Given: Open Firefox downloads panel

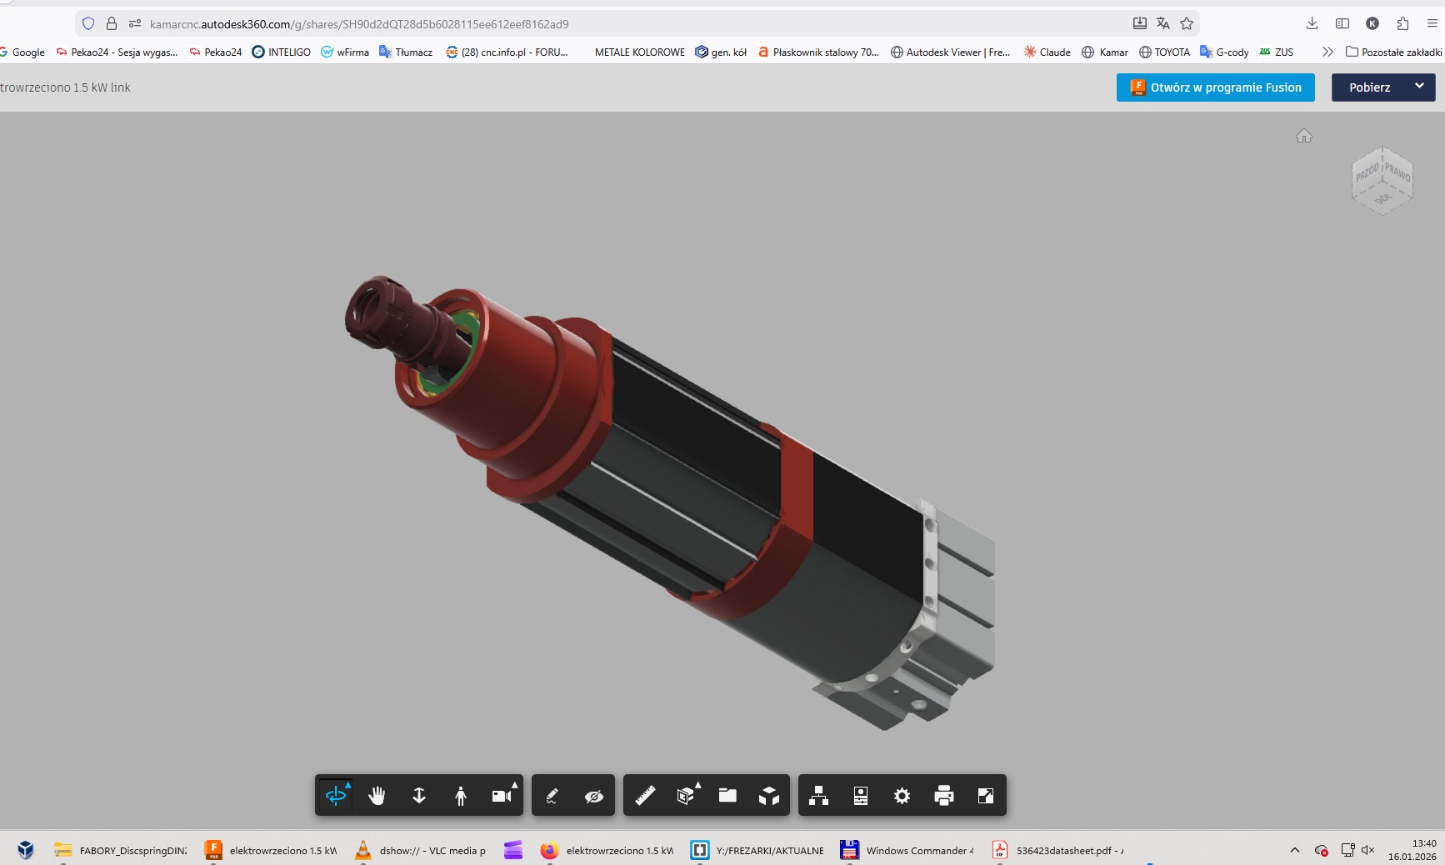Looking at the screenshot, I should [x=1312, y=23].
